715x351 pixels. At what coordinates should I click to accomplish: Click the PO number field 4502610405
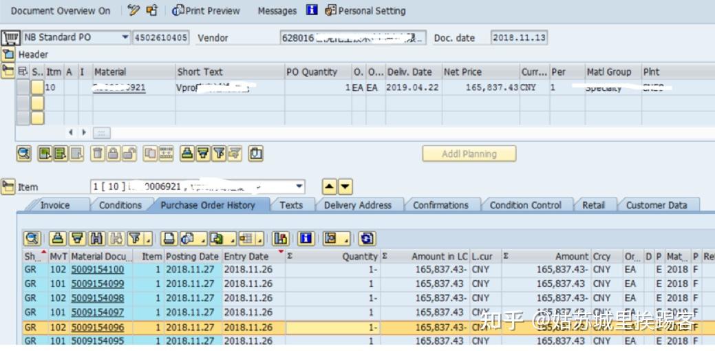click(x=160, y=37)
